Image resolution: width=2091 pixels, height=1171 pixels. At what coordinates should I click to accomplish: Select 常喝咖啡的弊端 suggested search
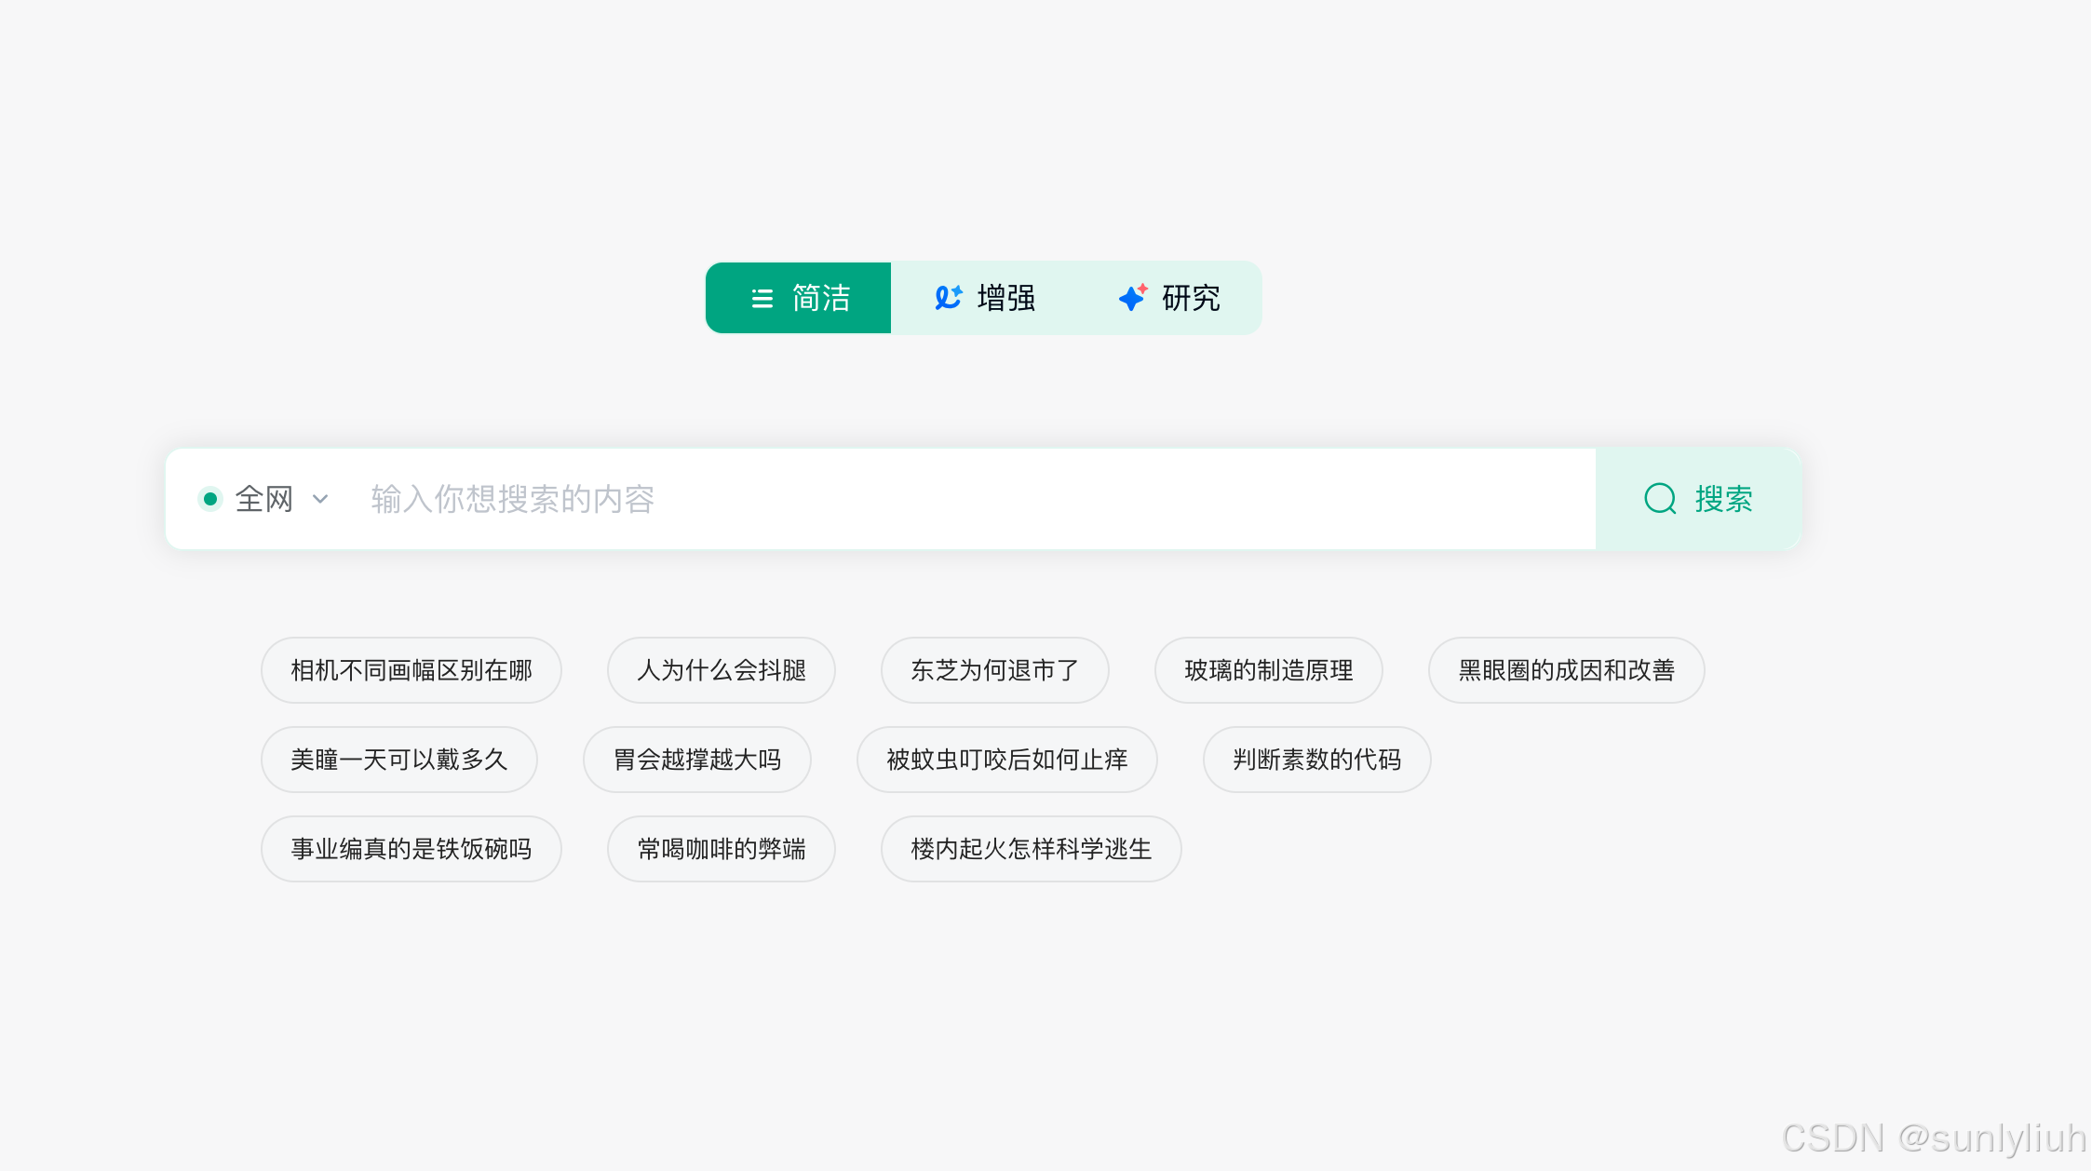coord(721,849)
